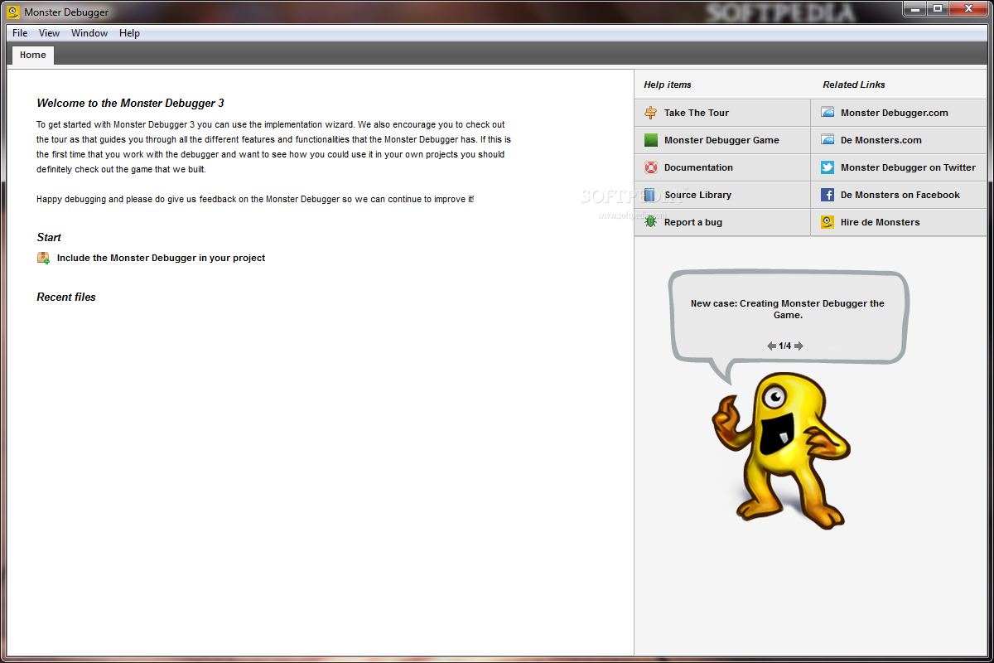Viewport: 994px width, 663px height.
Task: Open the Source Library help item
Action: [x=722, y=195]
